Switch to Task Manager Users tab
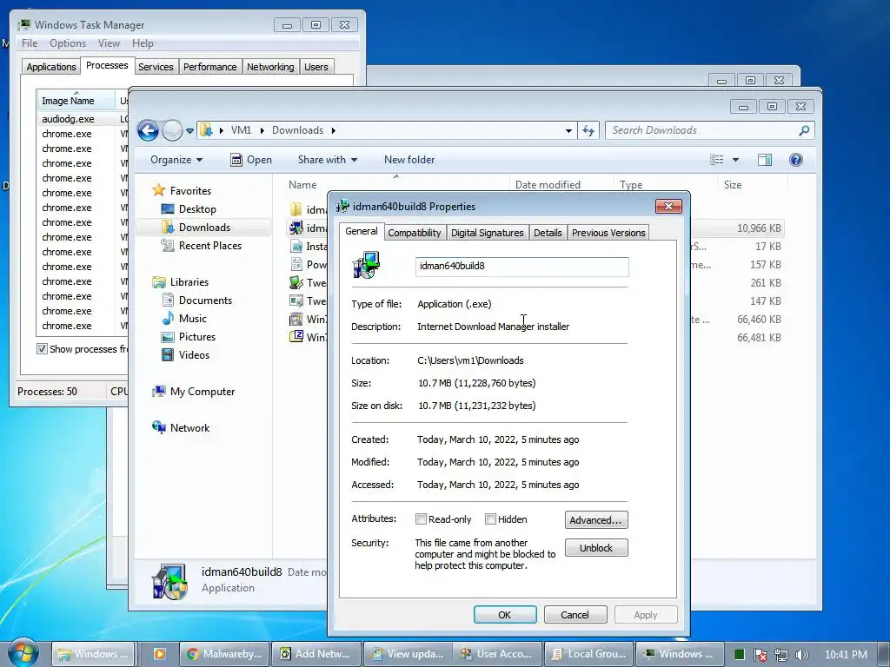Viewport: 890px width, 667px height. click(316, 67)
